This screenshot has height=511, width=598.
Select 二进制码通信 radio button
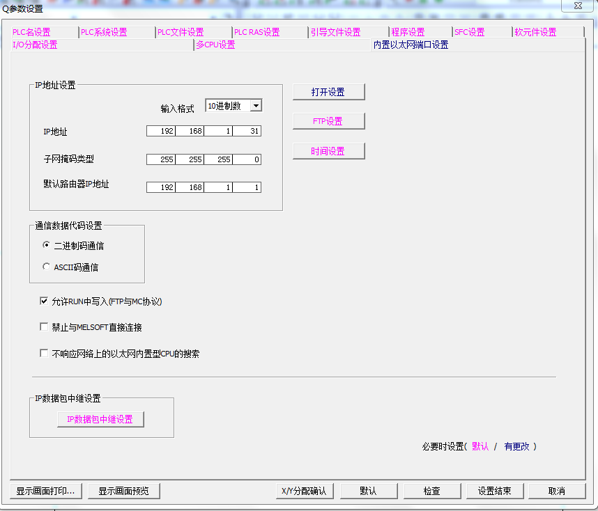[x=47, y=246]
